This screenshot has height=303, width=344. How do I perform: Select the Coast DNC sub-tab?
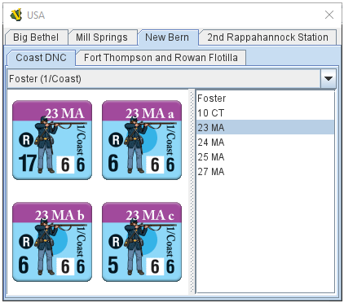click(41, 58)
